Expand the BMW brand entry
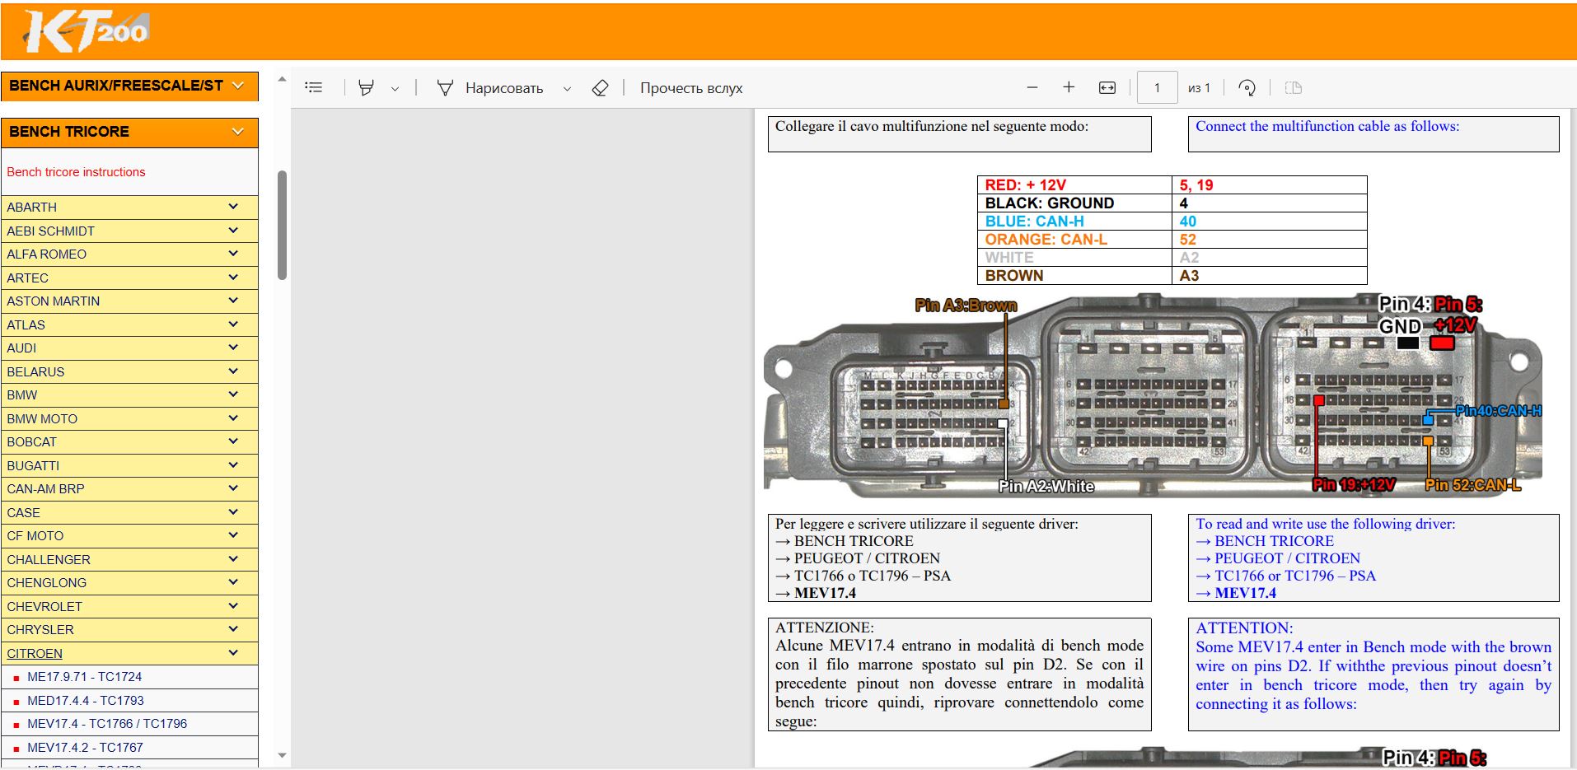 pos(129,395)
